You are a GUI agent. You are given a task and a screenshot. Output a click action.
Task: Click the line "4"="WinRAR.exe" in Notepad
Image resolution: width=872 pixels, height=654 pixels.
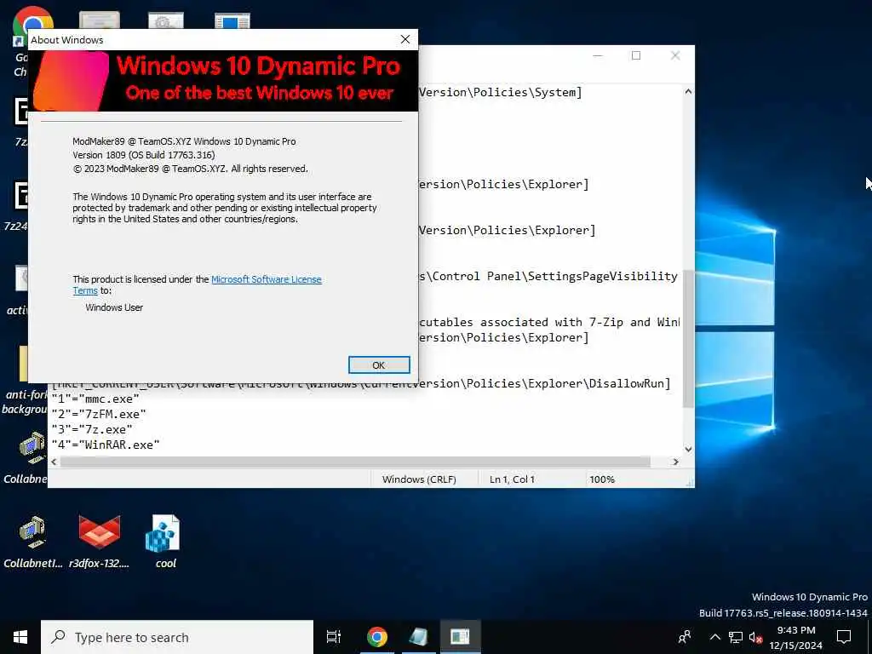click(106, 445)
